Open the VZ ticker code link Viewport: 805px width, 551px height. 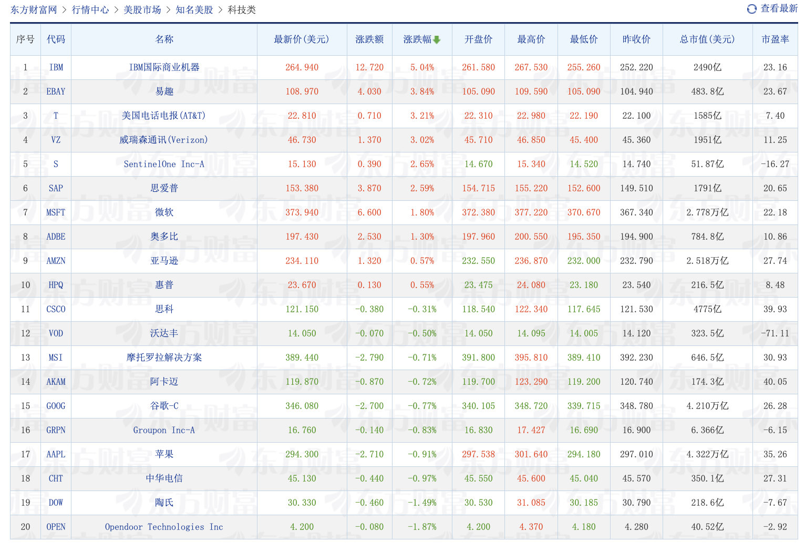coord(56,140)
